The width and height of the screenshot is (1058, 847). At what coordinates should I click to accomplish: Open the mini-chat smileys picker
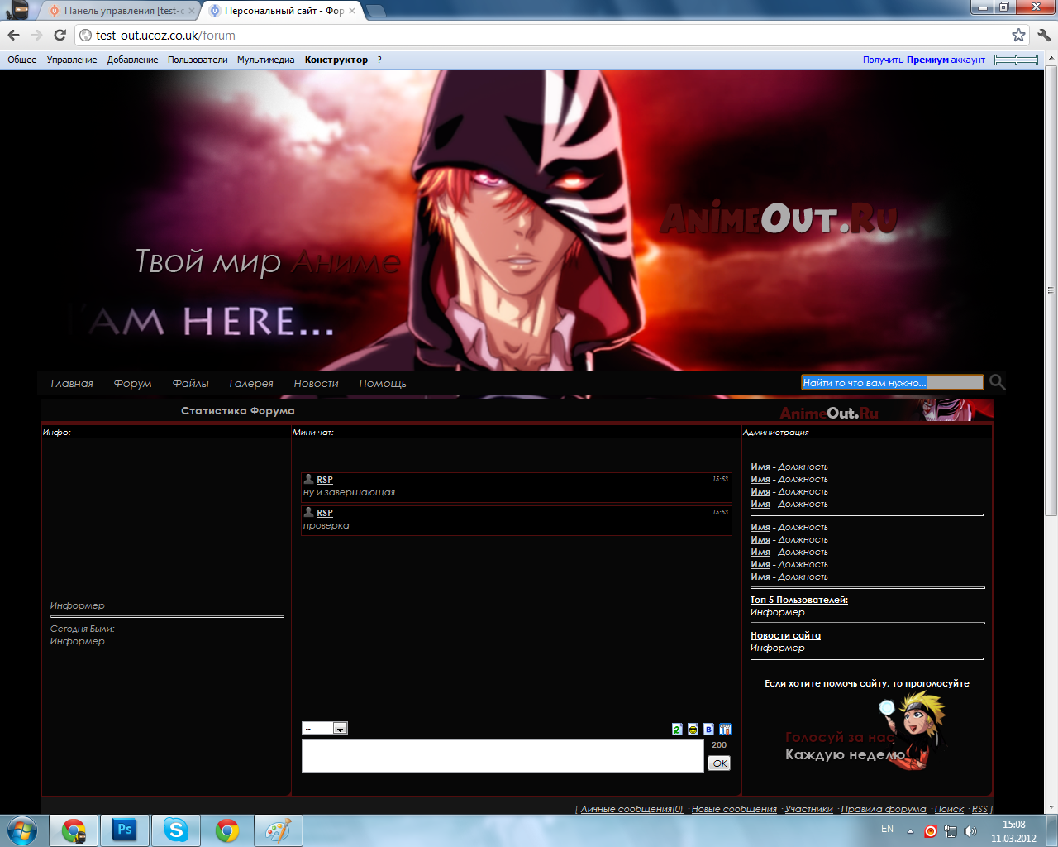point(693,729)
